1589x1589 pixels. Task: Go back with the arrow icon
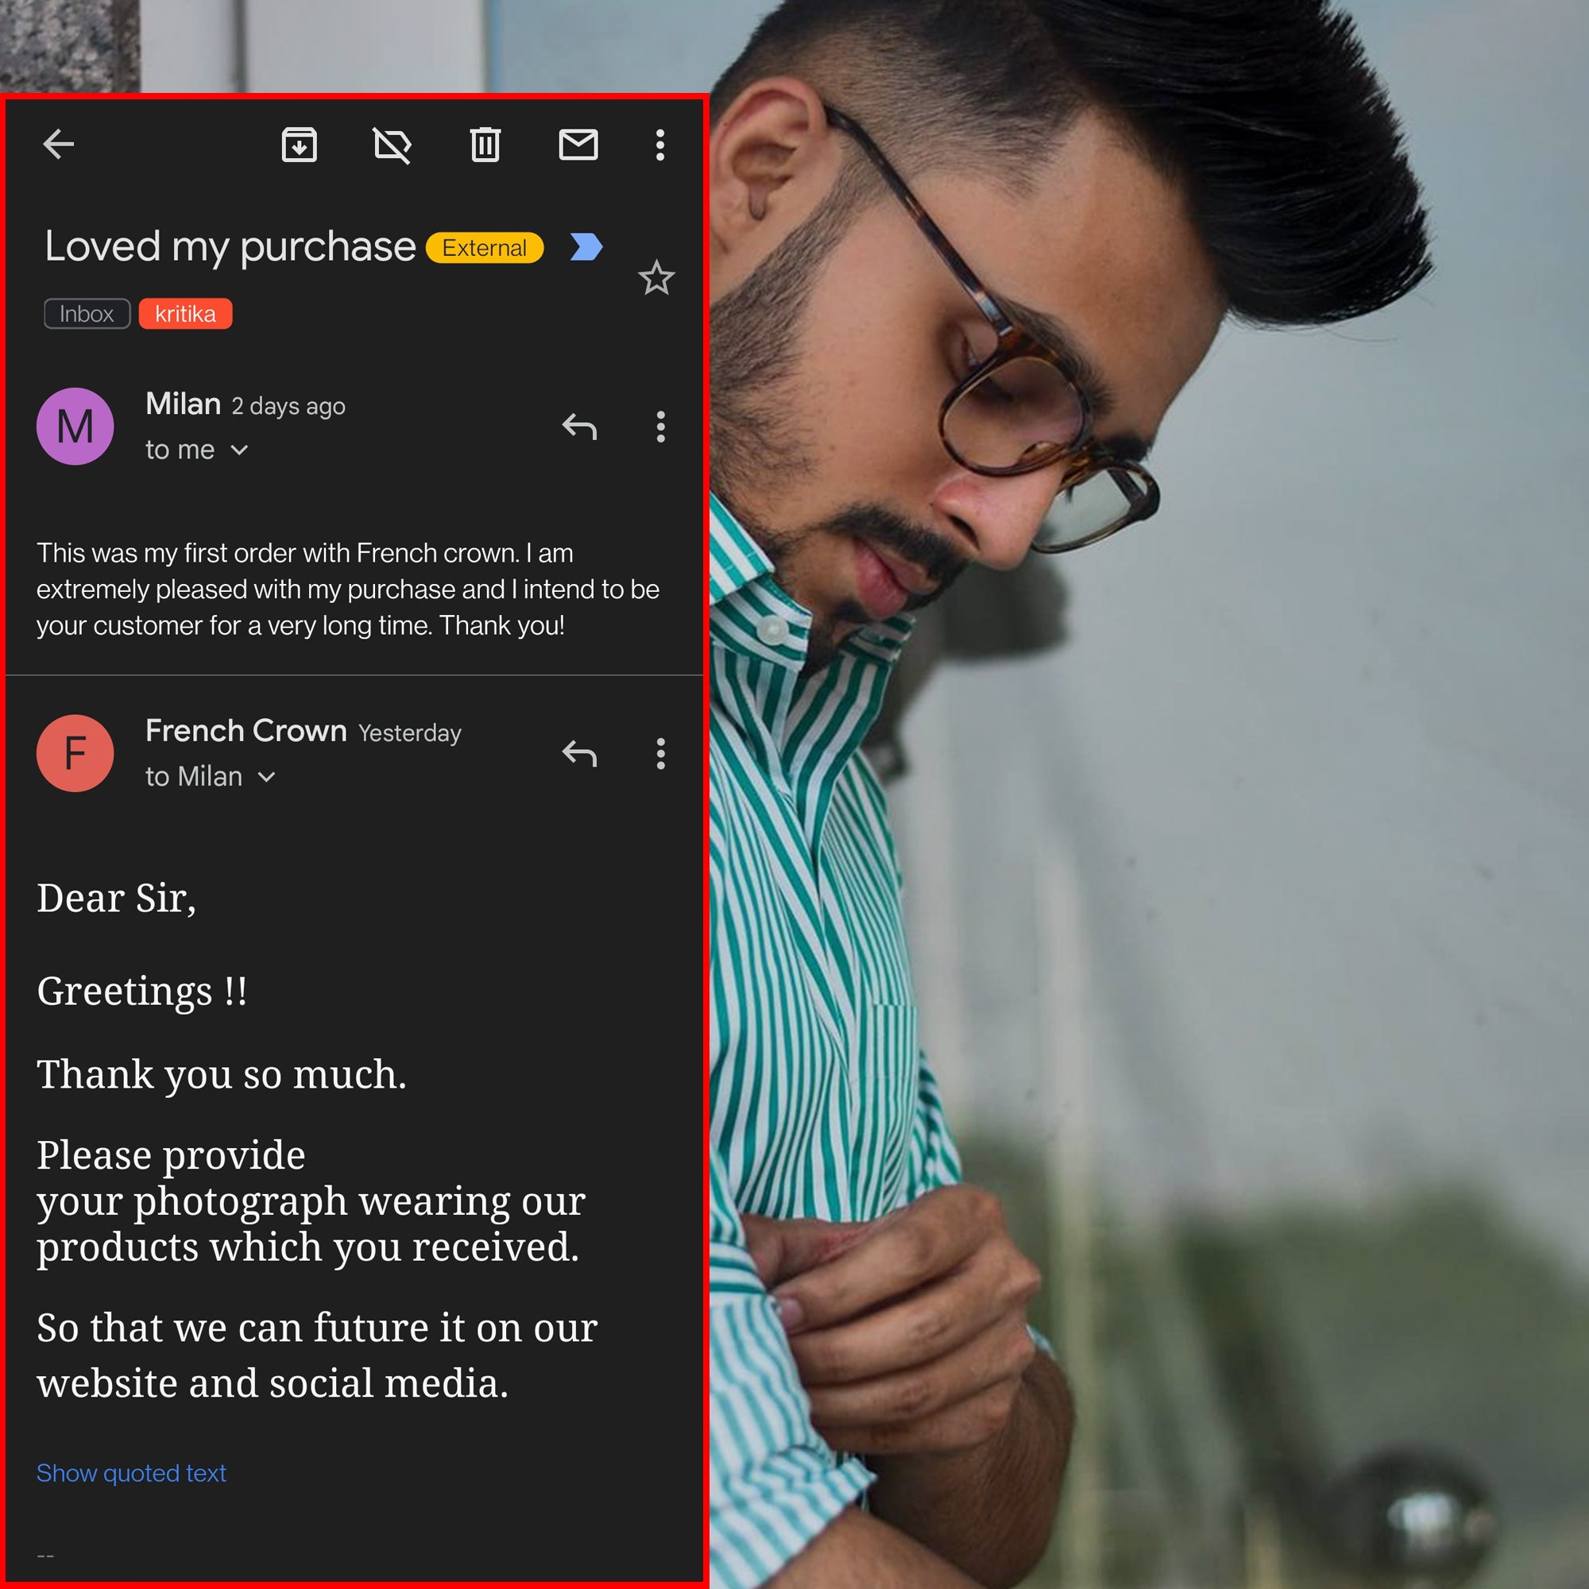58,144
